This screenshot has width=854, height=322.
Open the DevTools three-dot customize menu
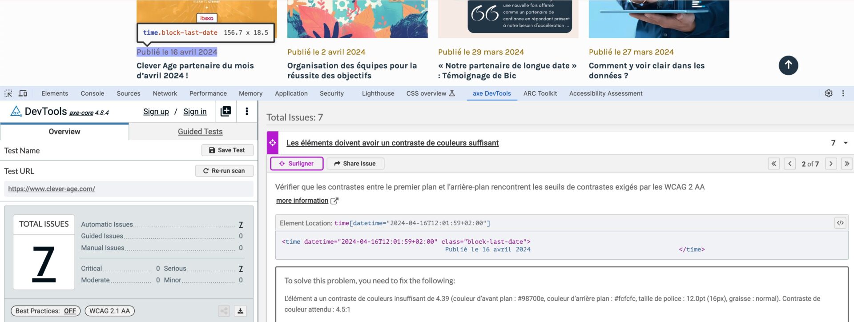point(843,93)
